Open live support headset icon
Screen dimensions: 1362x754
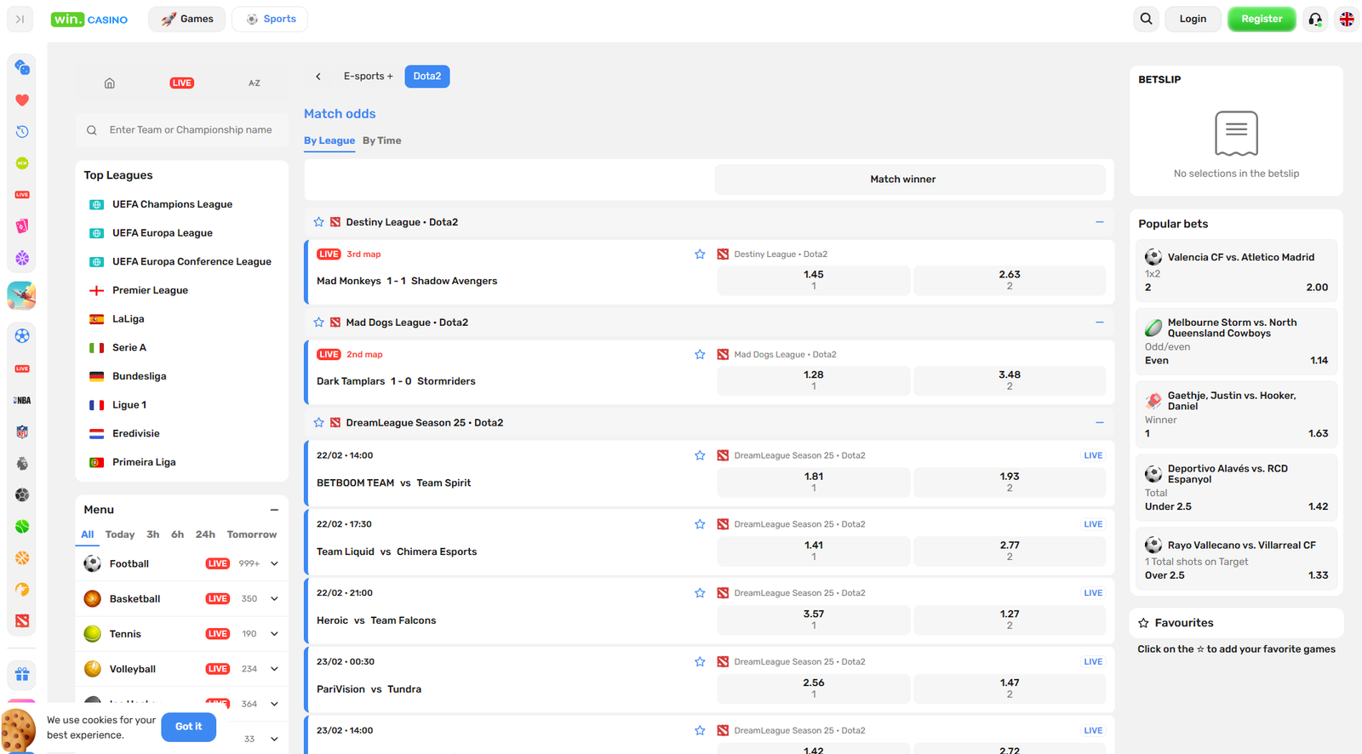point(1315,19)
